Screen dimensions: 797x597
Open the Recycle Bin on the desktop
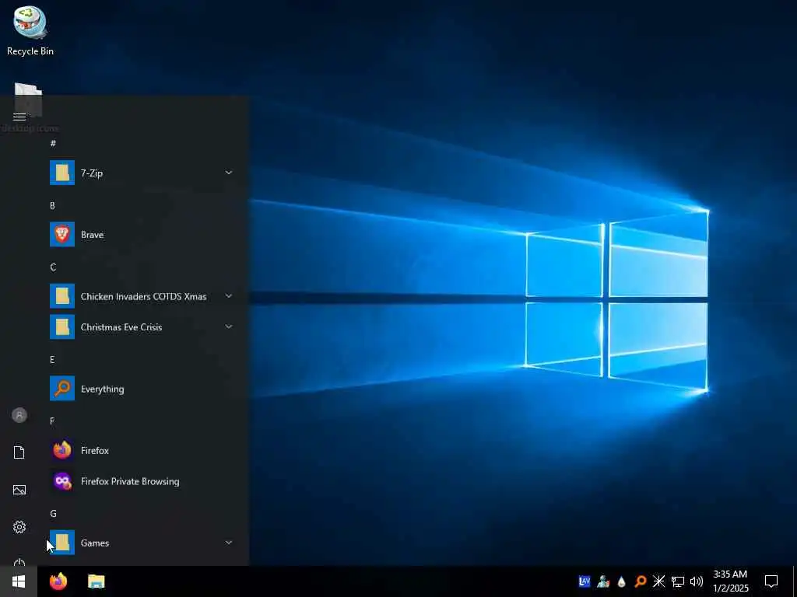pos(30,30)
